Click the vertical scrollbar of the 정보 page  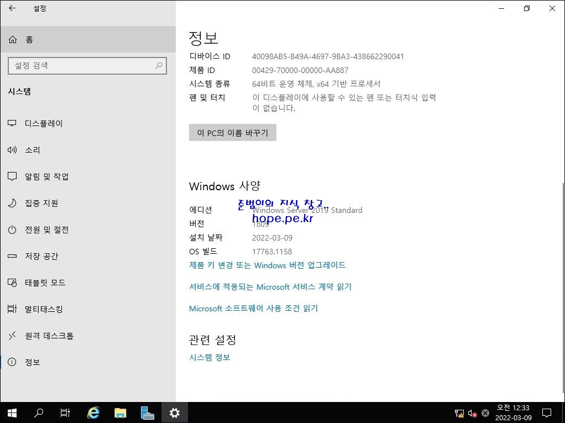click(x=563, y=288)
